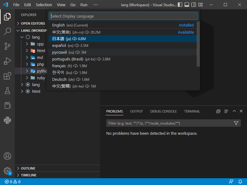Viewport: 247px width, 185px height.
Task: Open the Testing flask view
Action: [x=7, y=91]
